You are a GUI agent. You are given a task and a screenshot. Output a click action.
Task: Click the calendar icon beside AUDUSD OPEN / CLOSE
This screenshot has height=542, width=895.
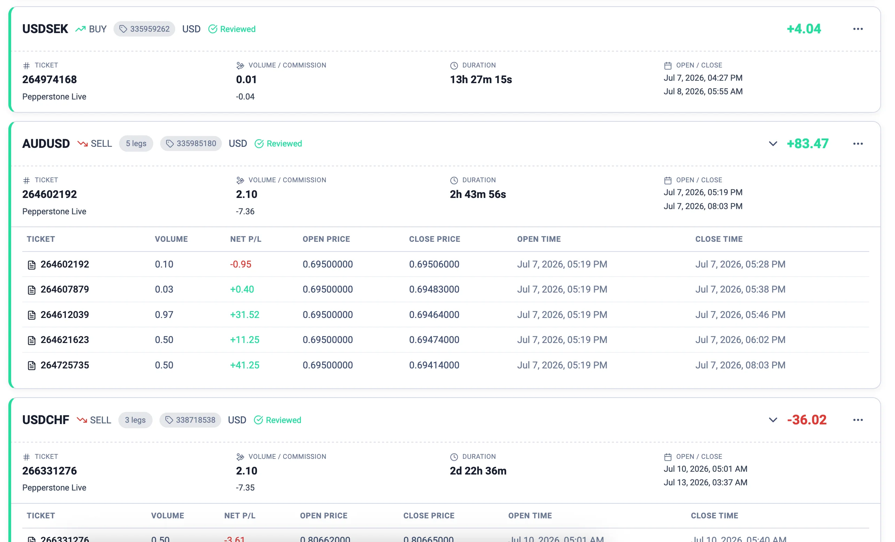point(668,180)
